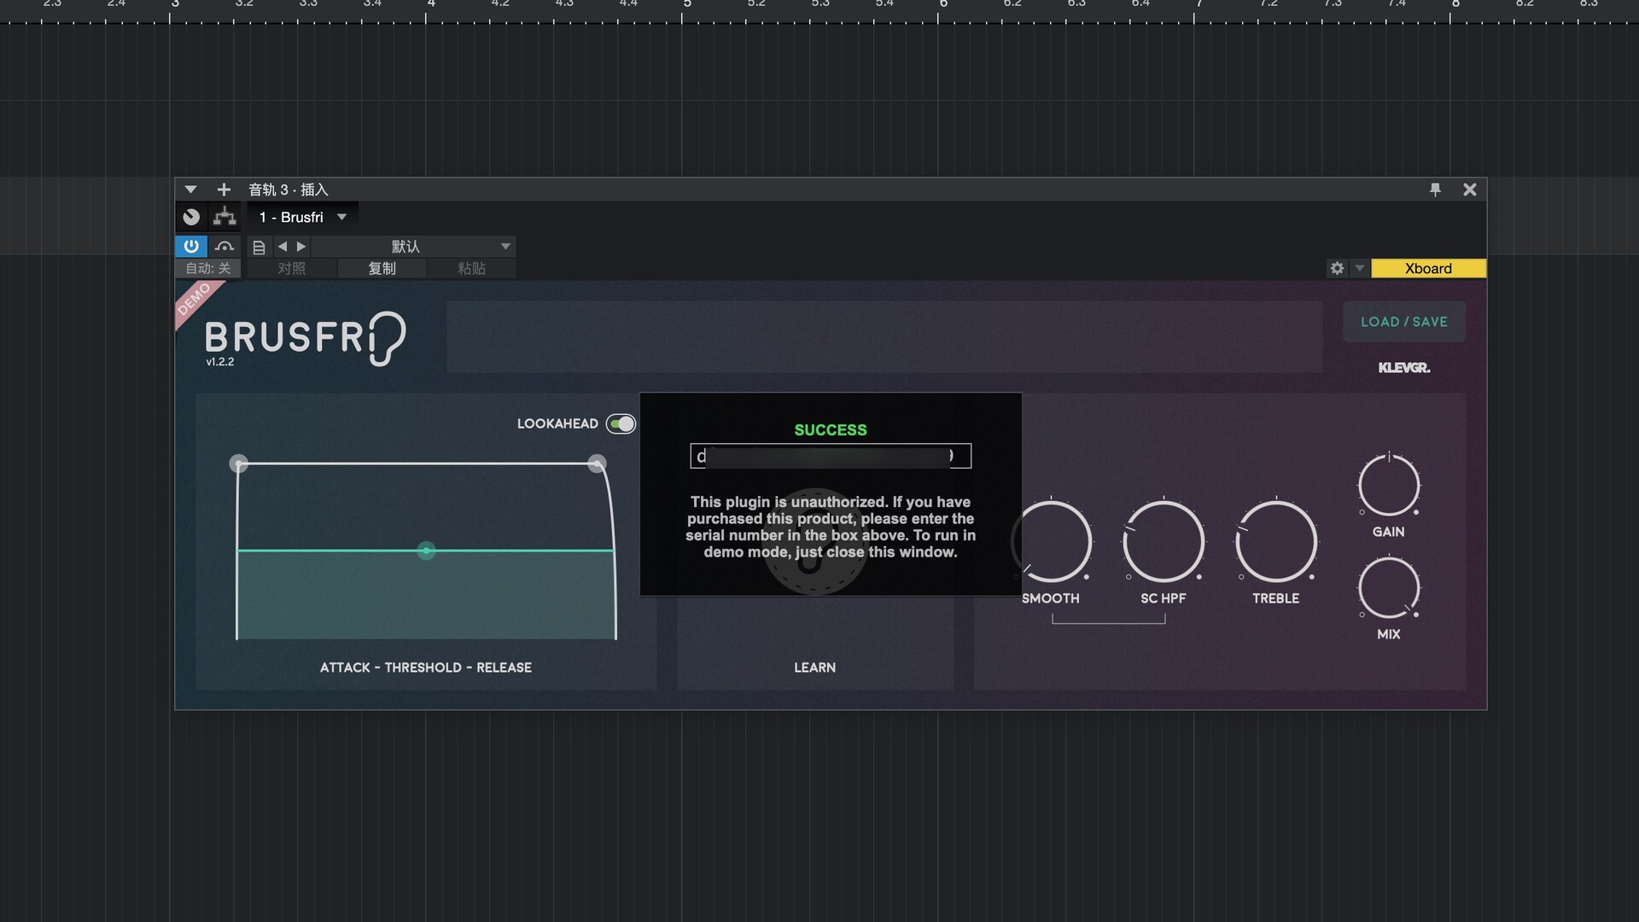Toggle the plugin power bypass button
The height and width of the screenshot is (922, 1639).
click(x=191, y=246)
